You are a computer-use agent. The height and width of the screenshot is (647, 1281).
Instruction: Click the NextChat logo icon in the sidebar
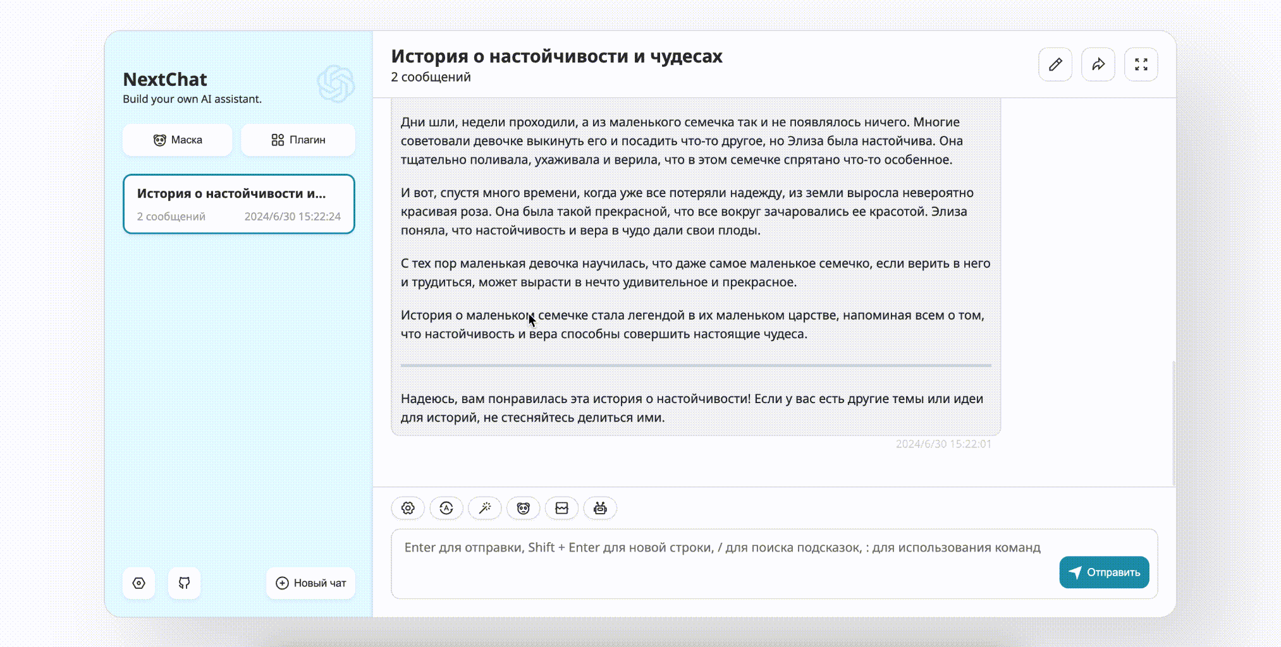coord(336,83)
